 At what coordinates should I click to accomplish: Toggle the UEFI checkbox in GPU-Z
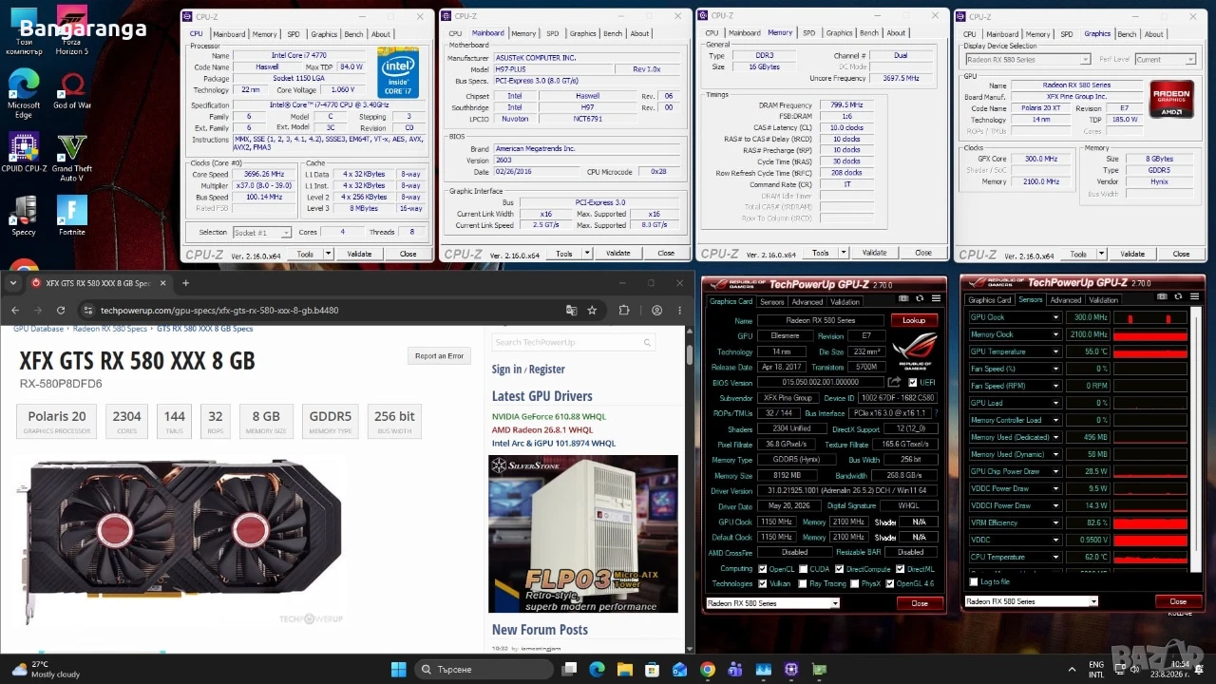point(913,382)
